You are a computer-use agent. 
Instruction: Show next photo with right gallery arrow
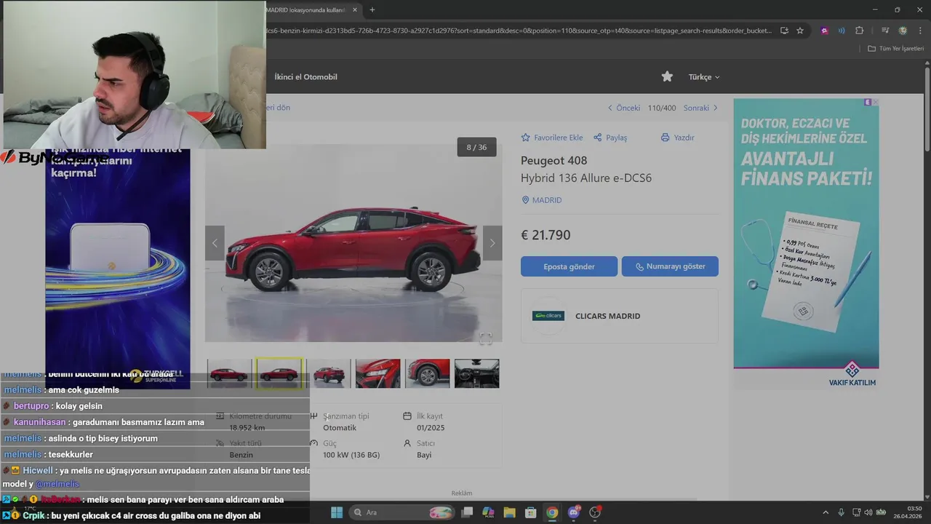492,243
